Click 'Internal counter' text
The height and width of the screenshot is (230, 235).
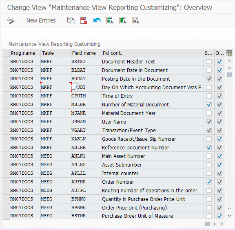(x=120, y=174)
